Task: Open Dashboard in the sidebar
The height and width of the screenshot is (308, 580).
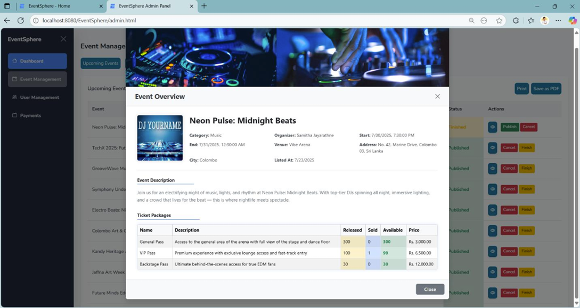Action: (37, 61)
